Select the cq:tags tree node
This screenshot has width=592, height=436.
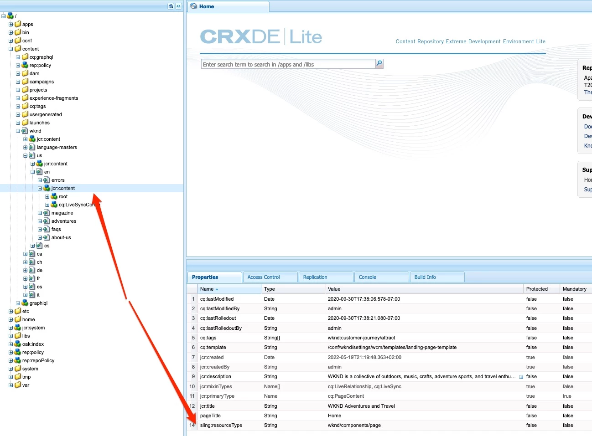pyautogui.click(x=37, y=106)
